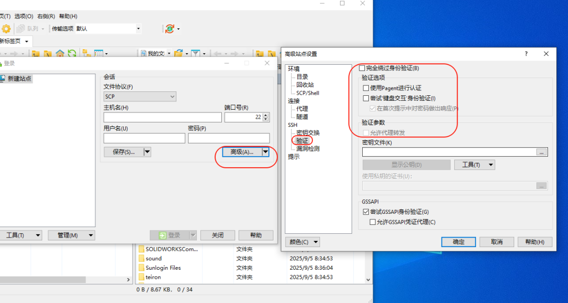This screenshot has width=568, height=303.
Task: Click the green Refresh icon
Action: coord(72,54)
